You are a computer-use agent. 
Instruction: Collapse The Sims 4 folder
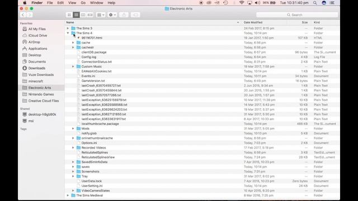[68, 33]
